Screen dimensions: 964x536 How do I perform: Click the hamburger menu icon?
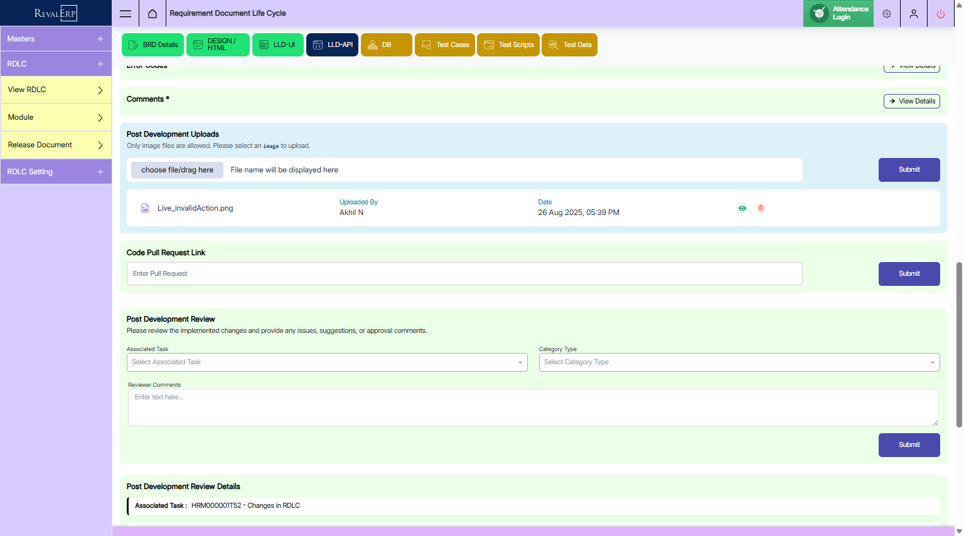pyautogui.click(x=126, y=14)
